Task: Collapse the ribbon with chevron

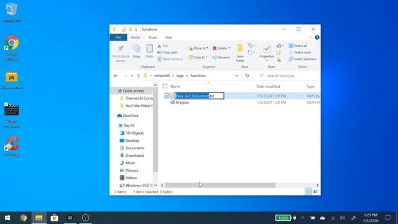Action: (310, 37)
